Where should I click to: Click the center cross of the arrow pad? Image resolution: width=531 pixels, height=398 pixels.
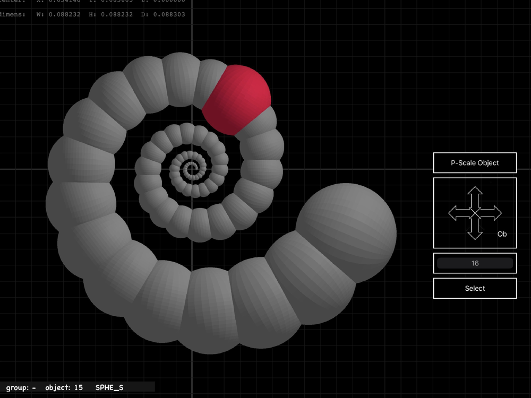[475, 213]
